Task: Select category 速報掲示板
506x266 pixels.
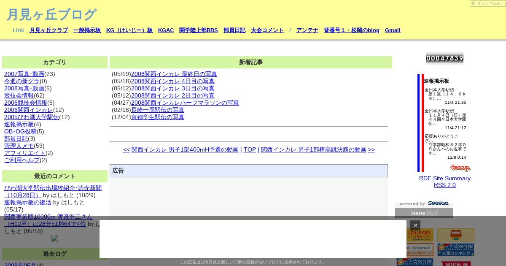Action: [19, 124]
